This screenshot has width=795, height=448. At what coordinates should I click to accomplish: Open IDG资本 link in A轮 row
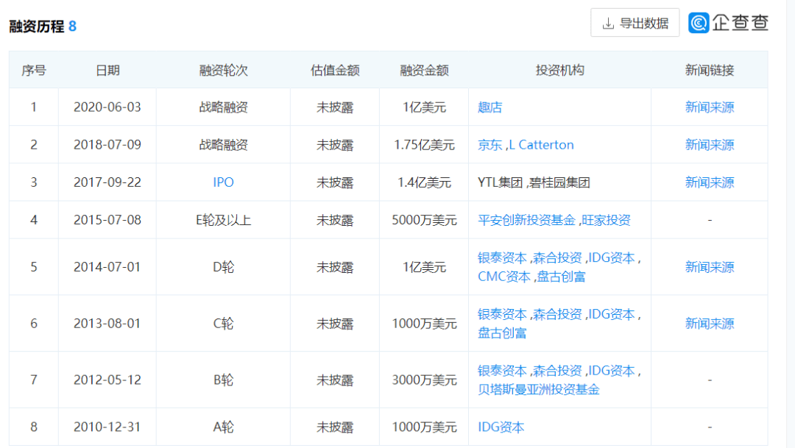click(501, 427)
